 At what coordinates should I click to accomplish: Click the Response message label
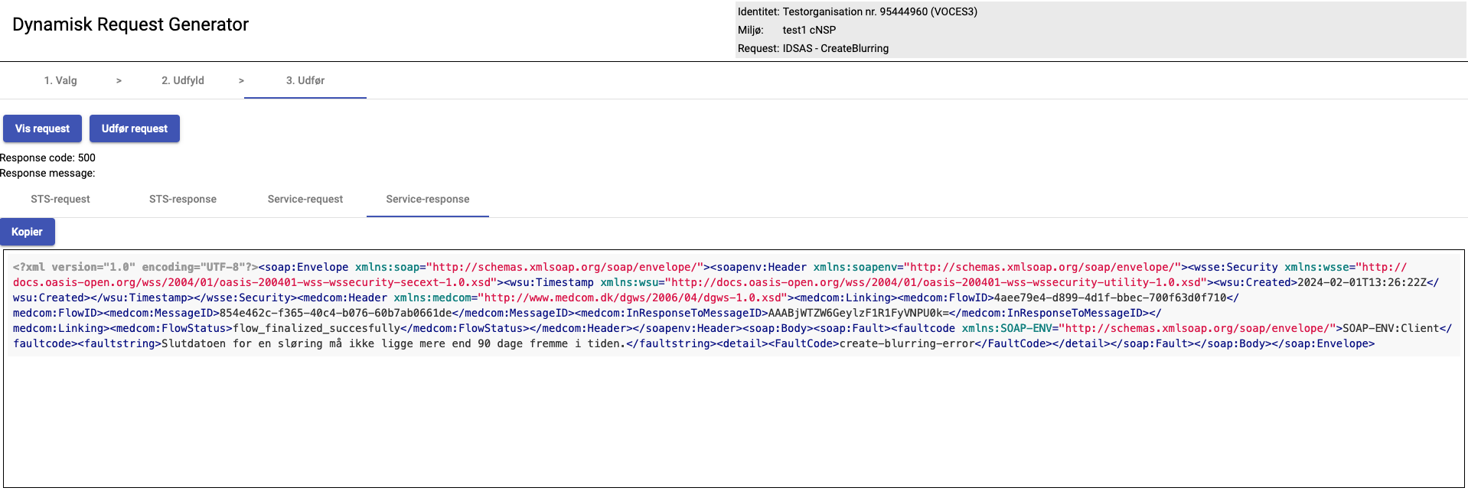coord(47,173)
